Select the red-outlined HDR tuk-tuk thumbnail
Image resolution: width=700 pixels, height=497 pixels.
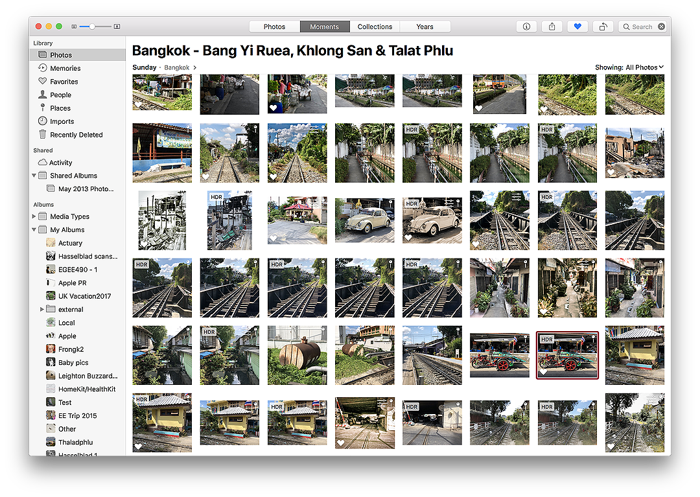tap(567, 355)
